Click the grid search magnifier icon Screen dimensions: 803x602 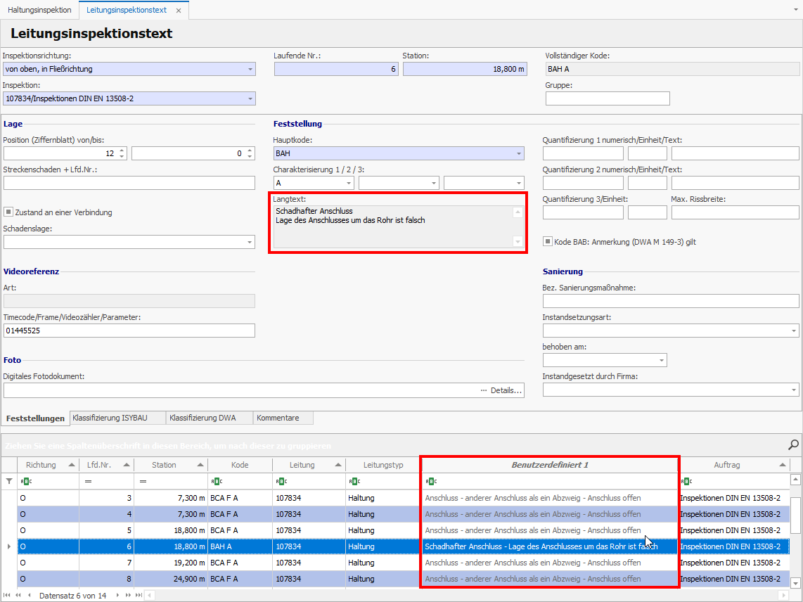[793, 444]
